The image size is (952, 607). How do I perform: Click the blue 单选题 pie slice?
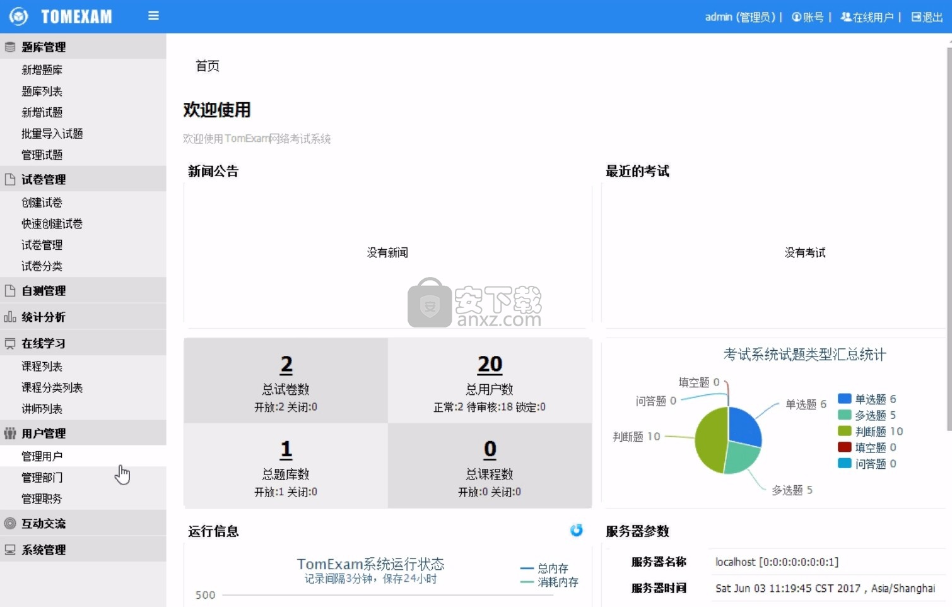click(x=744, y=426)
